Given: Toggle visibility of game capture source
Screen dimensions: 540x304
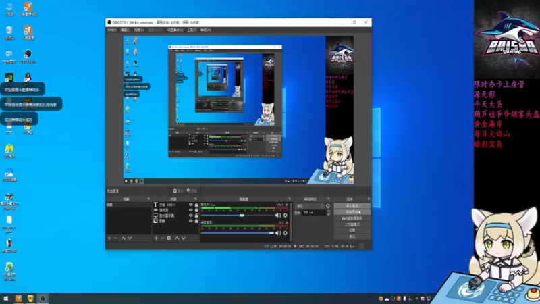Looking at the screenshot, I should point(190,210).
